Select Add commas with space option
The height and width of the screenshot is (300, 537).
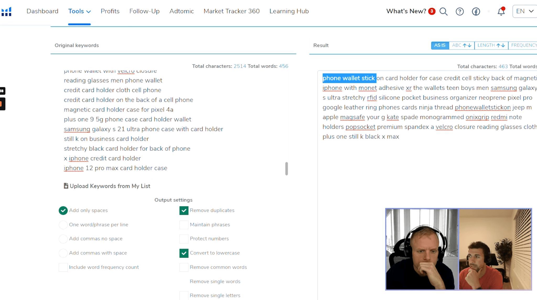pos(63,253)
